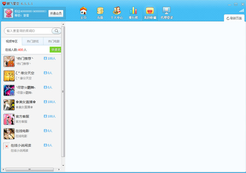Screen dimensions: 246x173
Task: Check the signal strength bars icon
Action: tap(241, 10)
